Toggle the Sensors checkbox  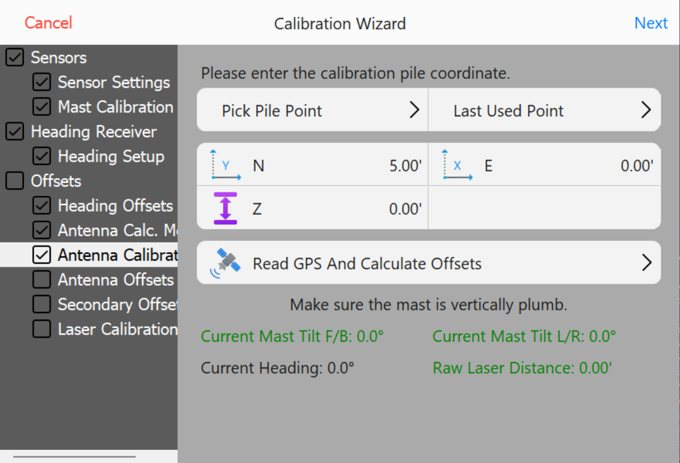coord(15,57)
